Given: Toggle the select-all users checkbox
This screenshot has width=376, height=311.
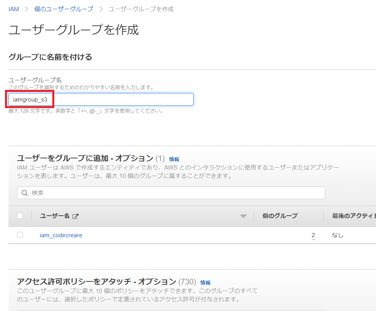Looking at the screenshot, I should point(20,216).
